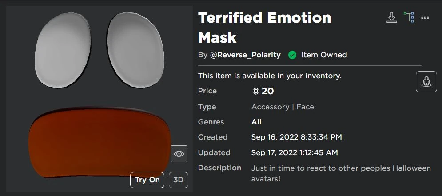
Task: Open the asset hierarchy tree icon
Action: click(409, 17)
